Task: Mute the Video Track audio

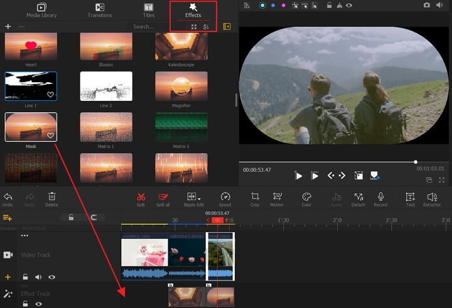Action: (38, 277)
